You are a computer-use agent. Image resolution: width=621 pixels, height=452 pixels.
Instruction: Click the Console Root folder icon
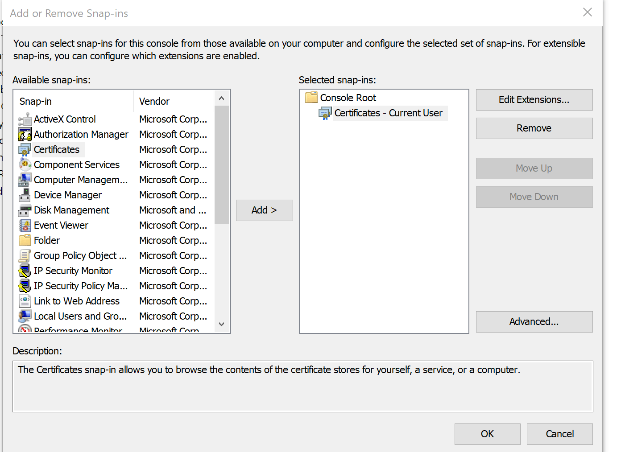311,98
